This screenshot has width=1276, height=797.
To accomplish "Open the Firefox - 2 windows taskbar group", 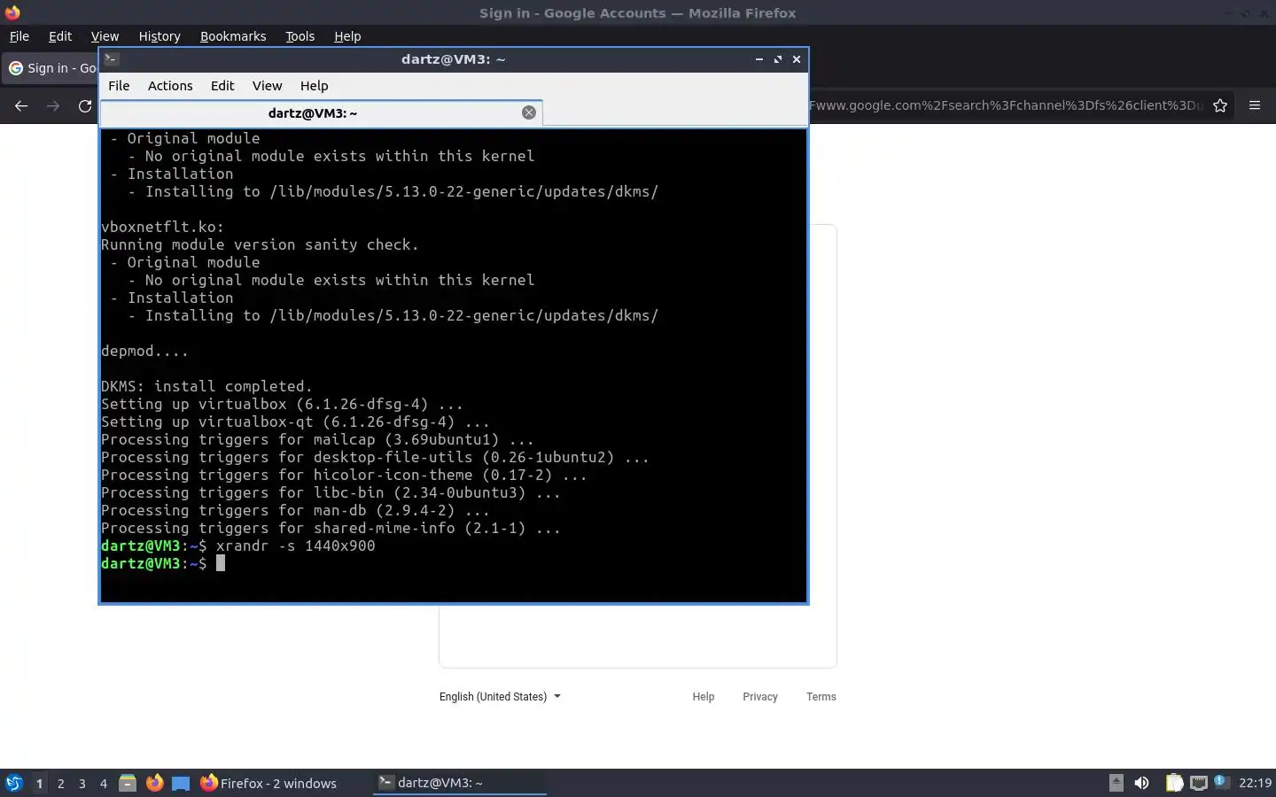I will point(268,783).
